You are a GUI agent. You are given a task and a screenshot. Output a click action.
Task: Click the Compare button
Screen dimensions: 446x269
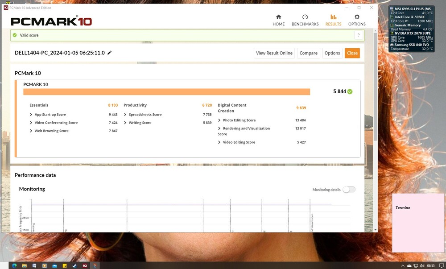point(308,53)
